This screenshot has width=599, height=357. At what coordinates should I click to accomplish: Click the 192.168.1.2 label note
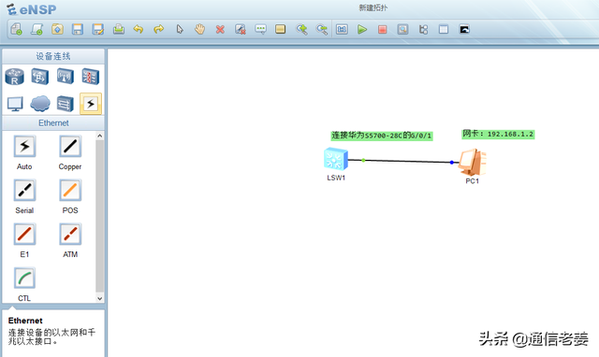(498, 134)
